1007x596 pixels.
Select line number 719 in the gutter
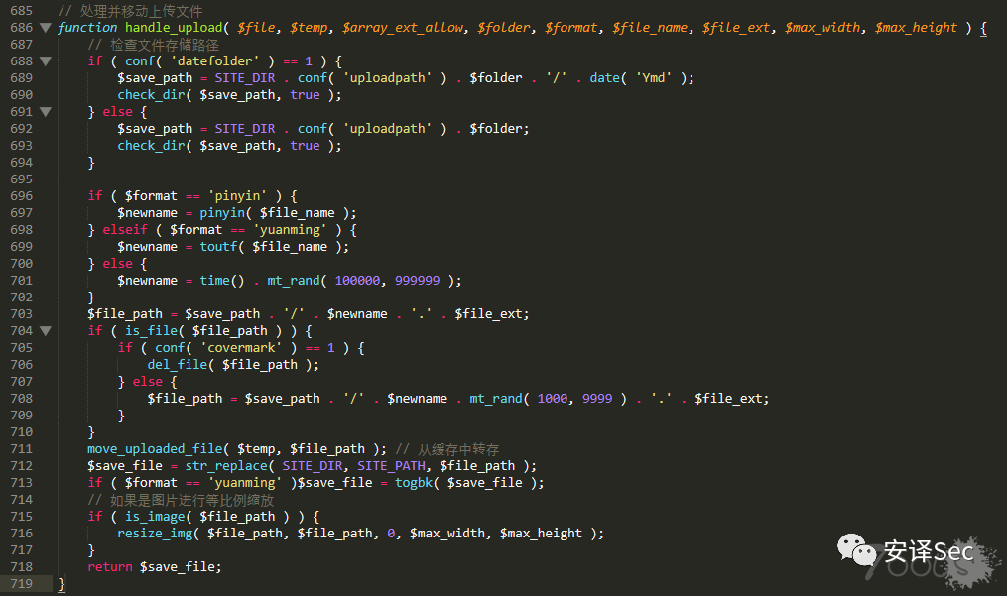[21, 584]
